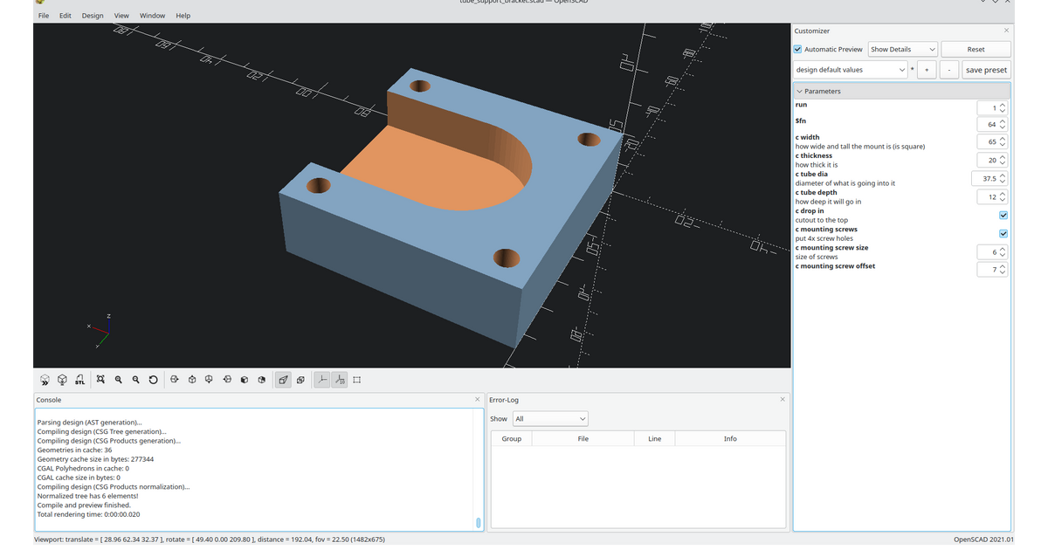The width and height of the screenshot is (1048, 550).
Task: Open the Design menu
Action: click(92, 15)
